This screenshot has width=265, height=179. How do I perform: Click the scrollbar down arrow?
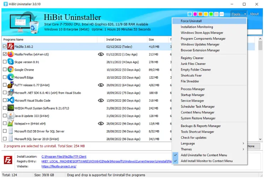(260, 139)
